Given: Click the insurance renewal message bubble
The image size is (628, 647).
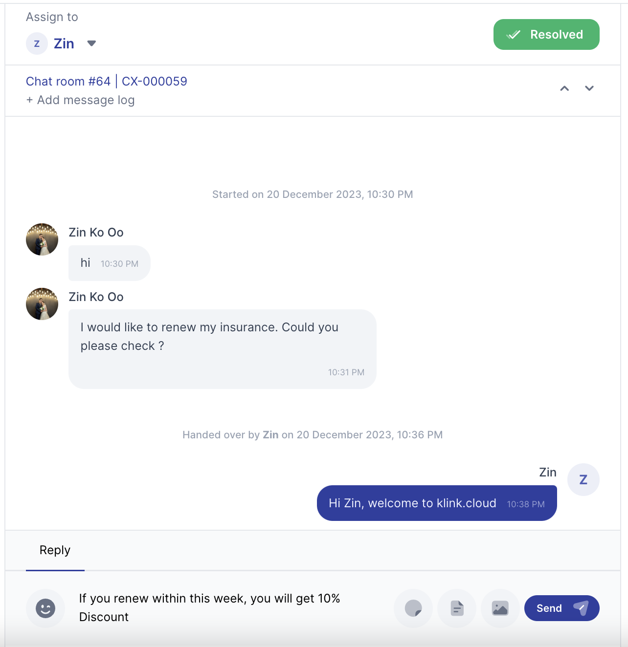Looking at the screenshot, I should tap(222, 348).
